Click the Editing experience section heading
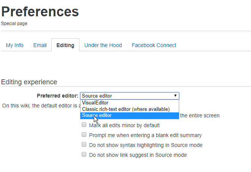251x172 pixels. click(29, 82)
